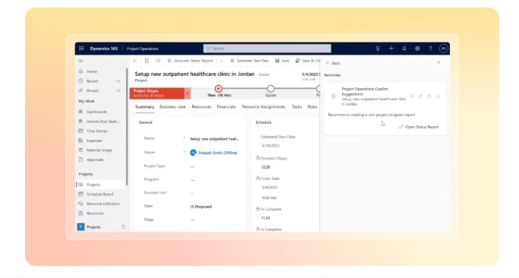This screenshot has height=278, width=519.
Task: Click the Resource Utilization icon
Action: pos(81,204)
